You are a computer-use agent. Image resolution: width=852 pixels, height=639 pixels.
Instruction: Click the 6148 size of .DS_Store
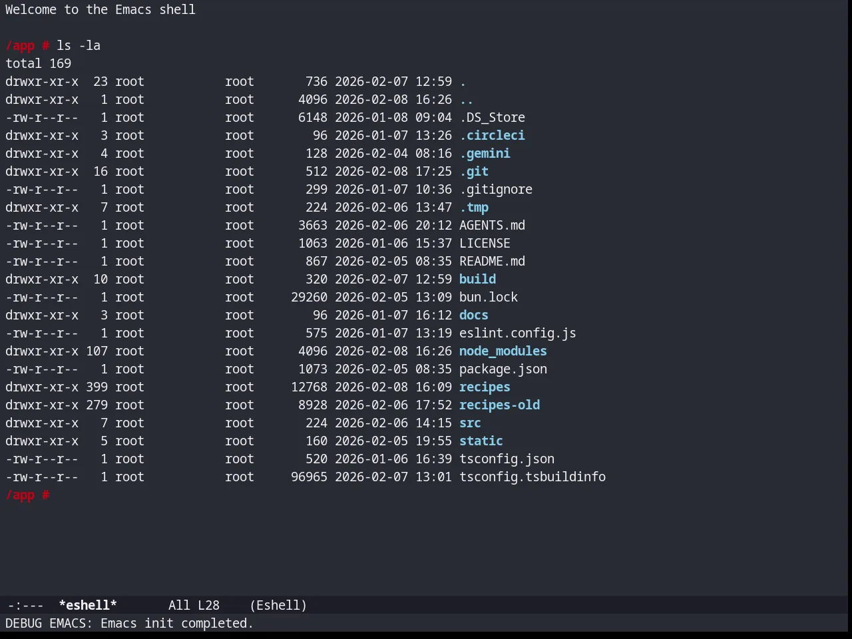click(313, 117)
